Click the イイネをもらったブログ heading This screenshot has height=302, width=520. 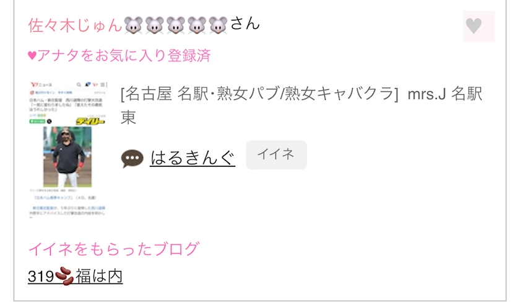(x=114, y=249)
